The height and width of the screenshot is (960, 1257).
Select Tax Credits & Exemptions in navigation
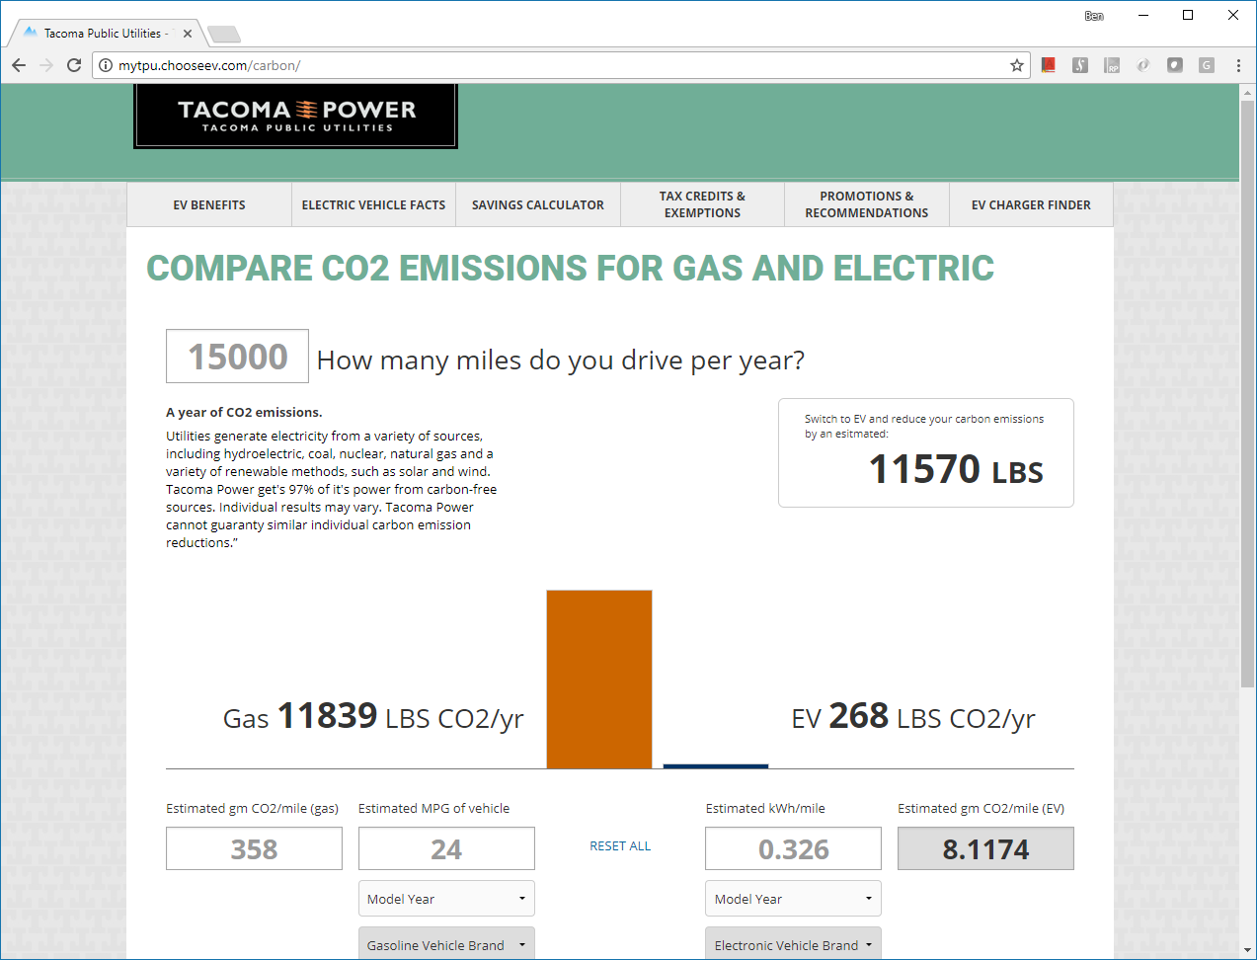[x=702, y=204]
